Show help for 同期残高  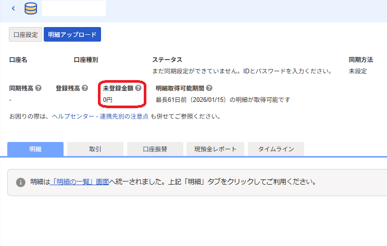(39, 88)
